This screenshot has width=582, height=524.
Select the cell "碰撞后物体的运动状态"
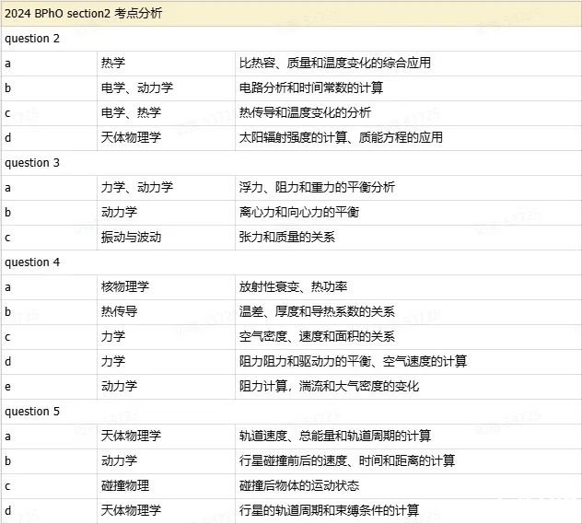tap(408, 486)
